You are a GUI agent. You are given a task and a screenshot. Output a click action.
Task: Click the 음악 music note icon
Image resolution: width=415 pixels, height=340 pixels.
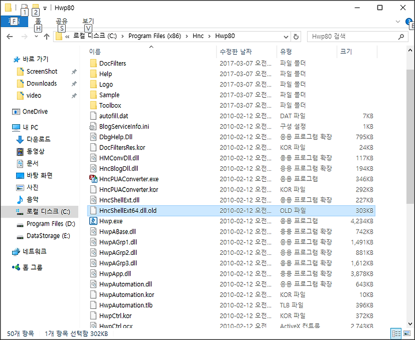(20, 200)
